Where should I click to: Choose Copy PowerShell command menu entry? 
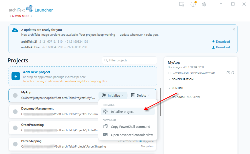coord(128,127)
